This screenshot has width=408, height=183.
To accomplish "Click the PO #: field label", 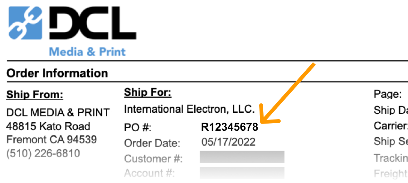I will point(138,128).
